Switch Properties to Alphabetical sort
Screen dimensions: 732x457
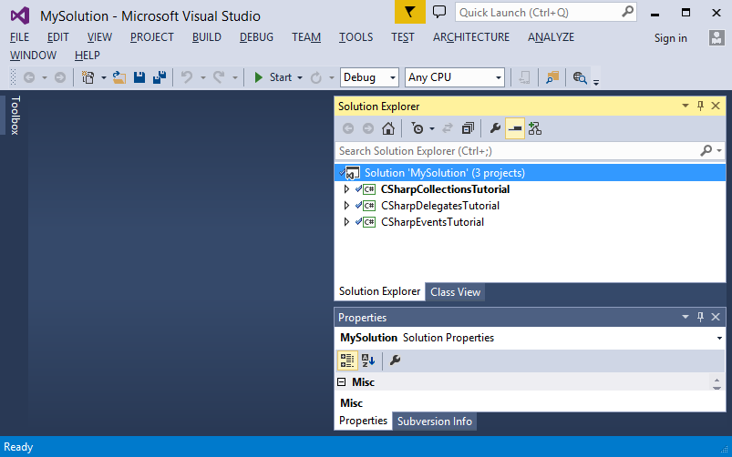pyautogui.click(x=368, y=360)
